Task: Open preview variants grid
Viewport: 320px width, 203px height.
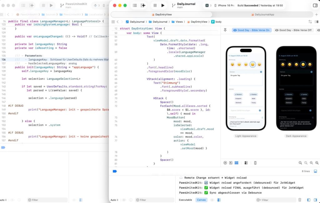Action: point(236,163)
